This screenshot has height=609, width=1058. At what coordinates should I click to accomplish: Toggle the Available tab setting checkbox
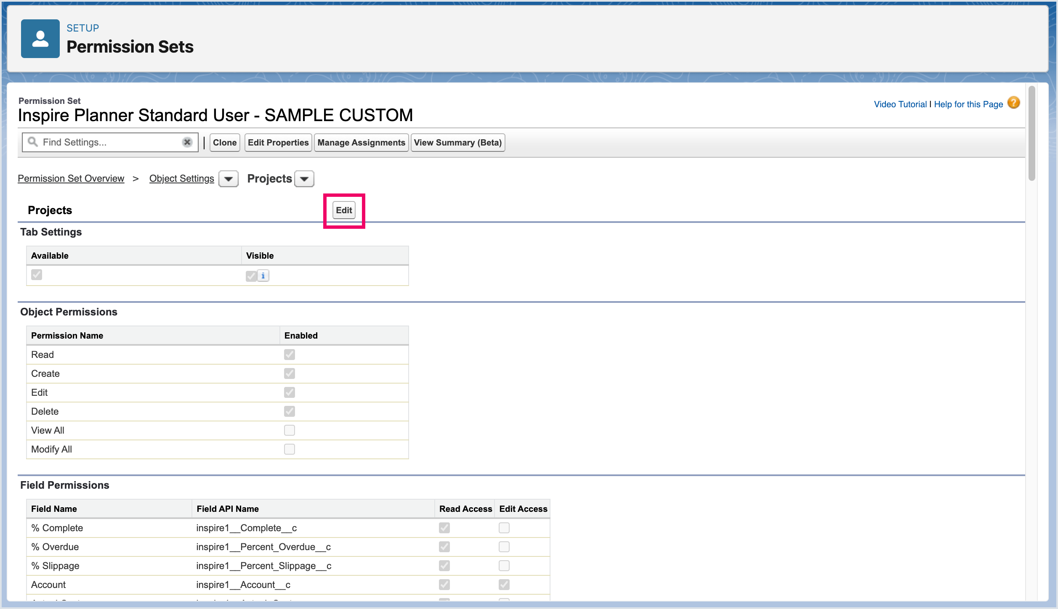(37, 275)
